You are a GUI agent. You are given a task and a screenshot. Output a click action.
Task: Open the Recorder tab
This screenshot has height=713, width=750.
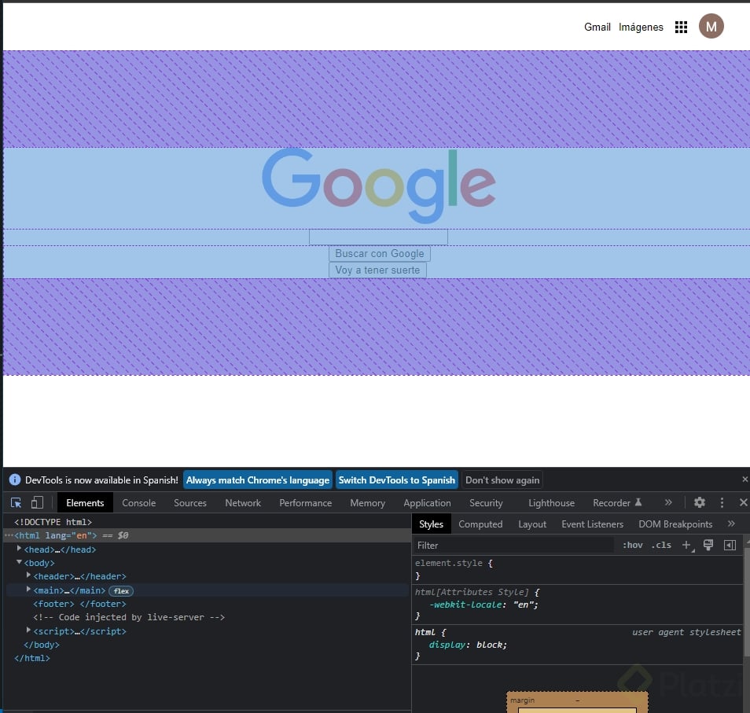[616, 503]
